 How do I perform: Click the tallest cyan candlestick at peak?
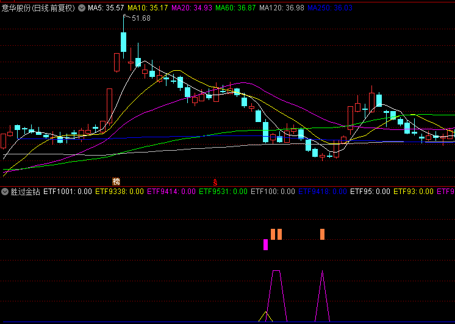tap(123, 41)
